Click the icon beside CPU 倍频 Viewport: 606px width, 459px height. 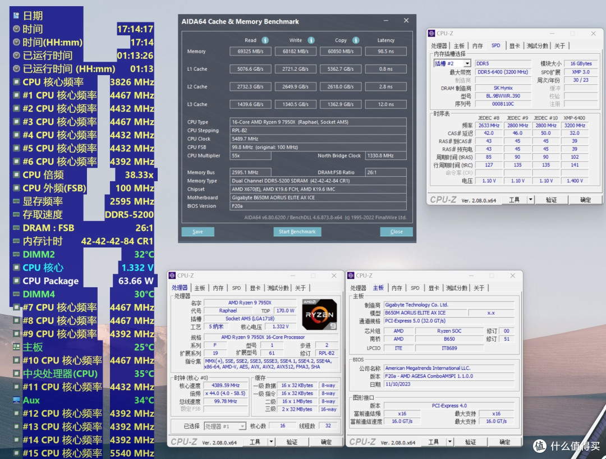point(16,175)
